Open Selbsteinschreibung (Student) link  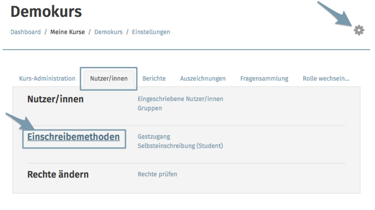point(180,146)
